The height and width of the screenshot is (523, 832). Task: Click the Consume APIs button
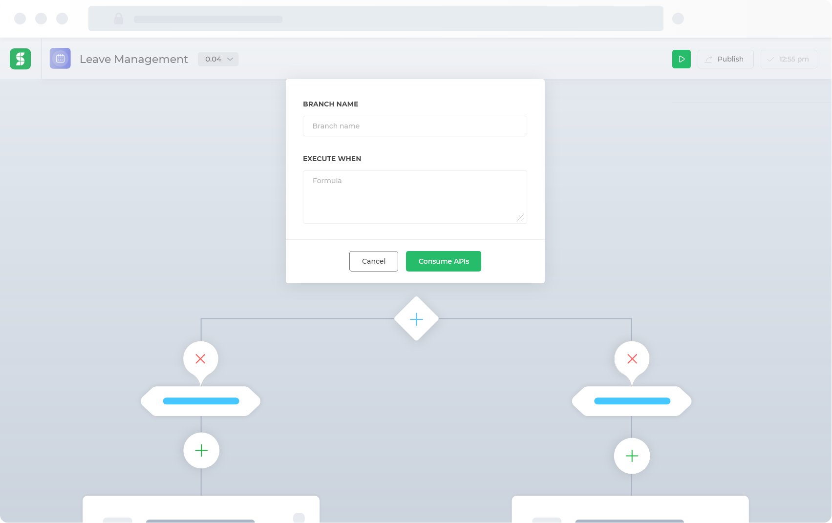click(x=444, y=261)
